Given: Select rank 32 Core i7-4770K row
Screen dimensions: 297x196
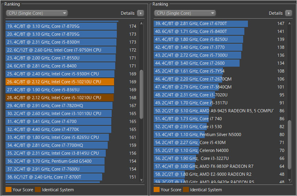Looking at the screenshot, I should 59,129.
